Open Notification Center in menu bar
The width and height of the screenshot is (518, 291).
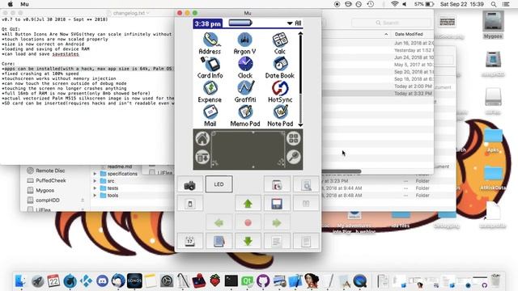506,4
